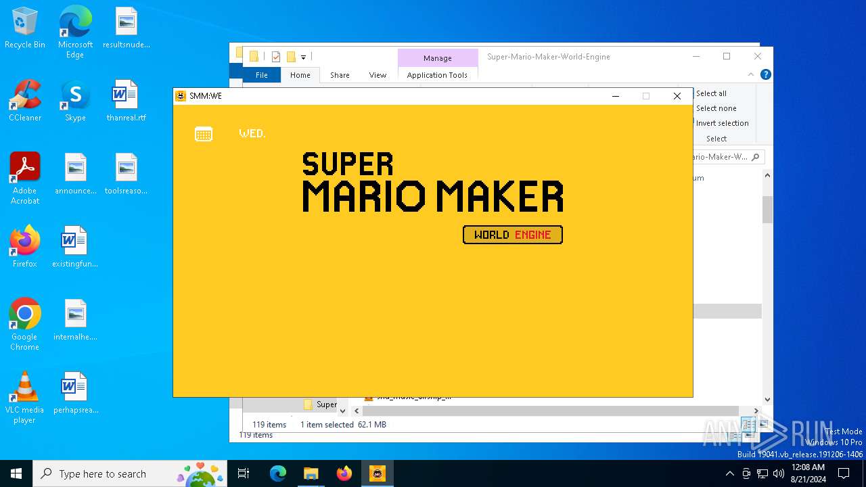
Task: Open the Windows Start menu
Action: 16,473
